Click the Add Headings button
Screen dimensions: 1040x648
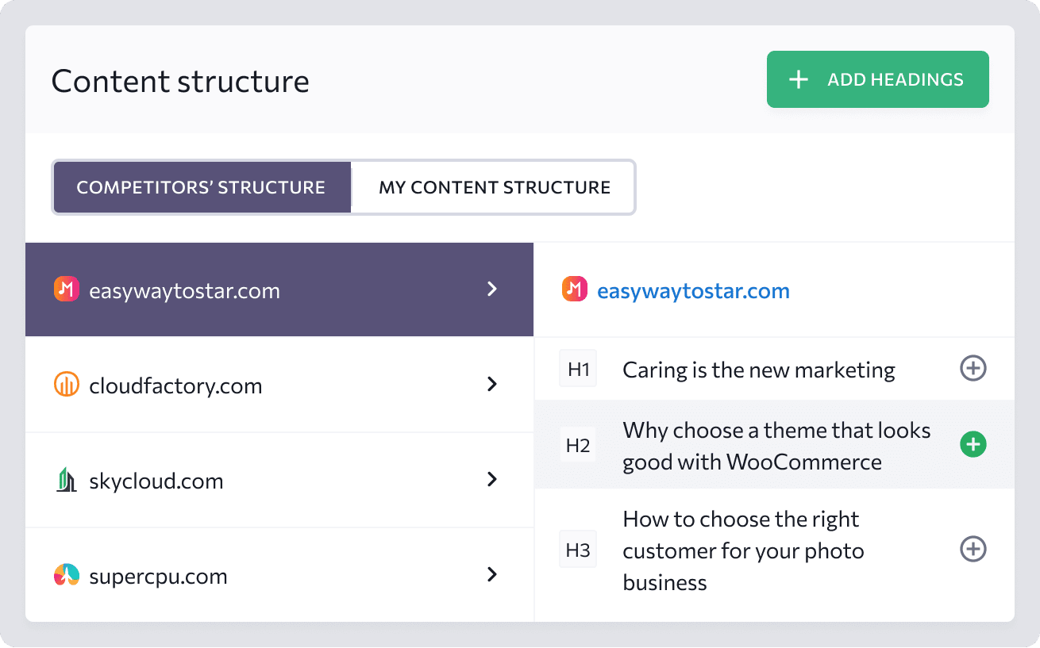click(878, 79)
